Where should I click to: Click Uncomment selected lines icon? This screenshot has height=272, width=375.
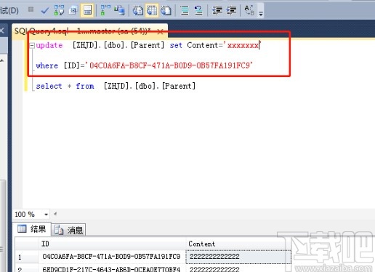[x=198, y=10]
